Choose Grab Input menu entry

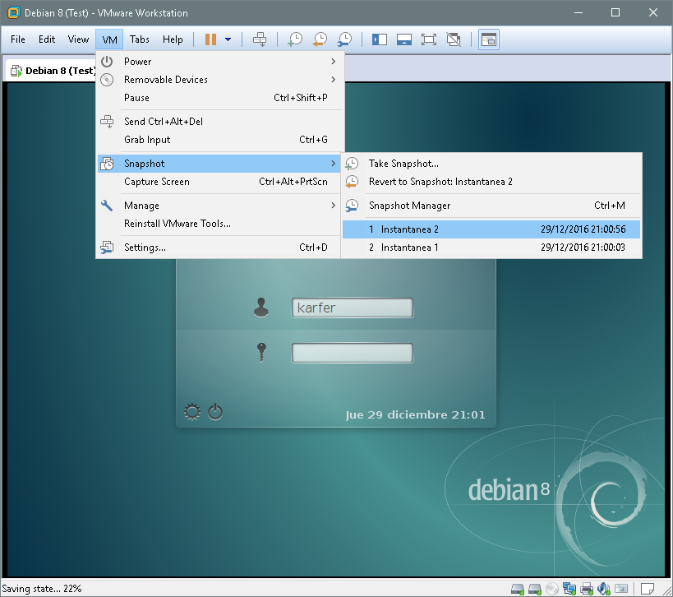219,140
